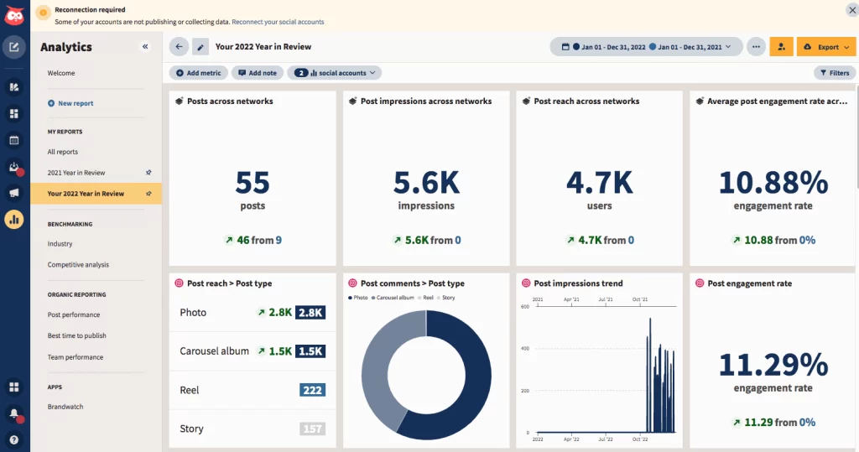Open the date range dropdown
The image size is (859, 452).
coord(646,47)
